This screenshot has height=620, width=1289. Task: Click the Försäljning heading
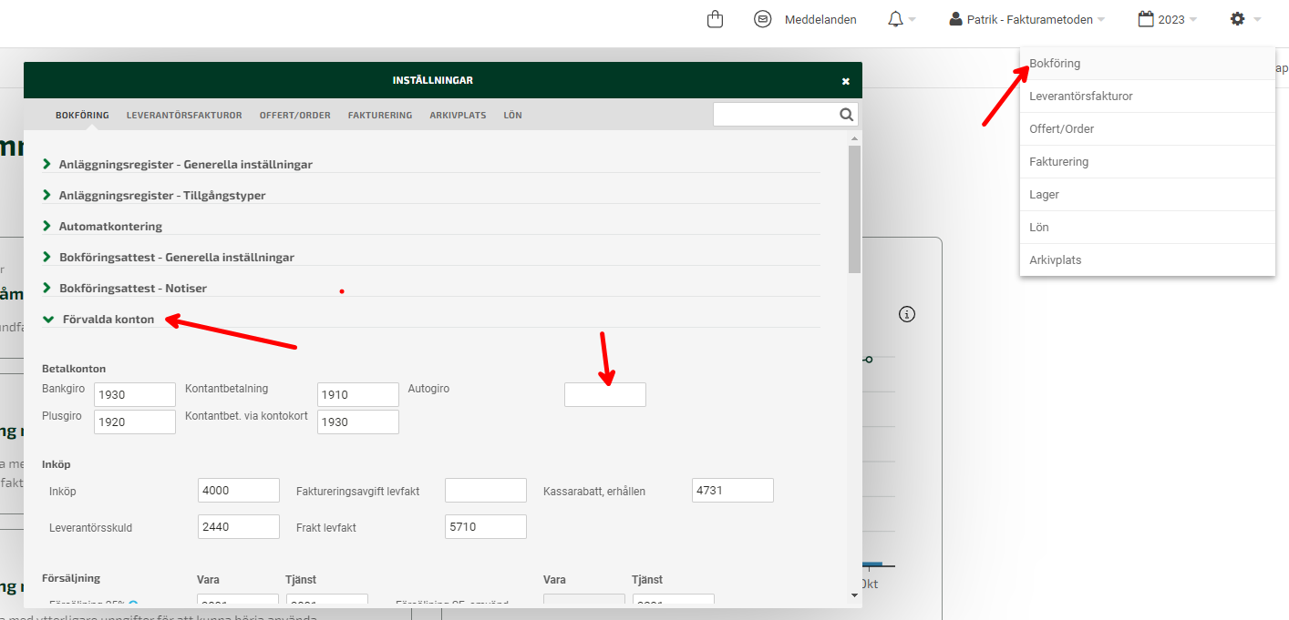click(x=71, y=578)
